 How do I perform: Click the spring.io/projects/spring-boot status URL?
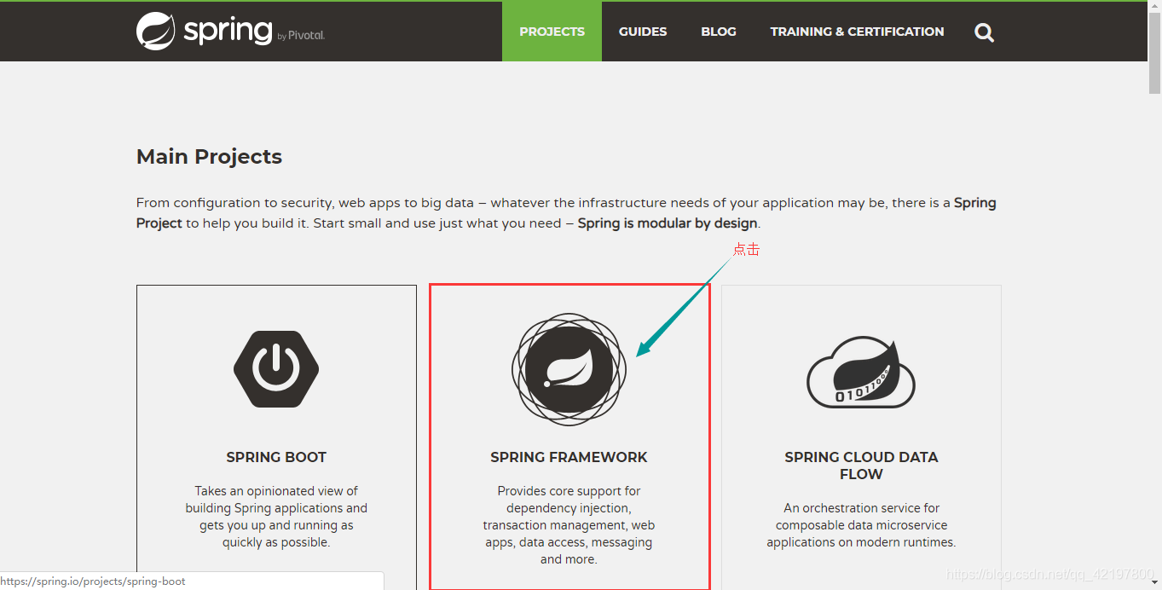point(93,581)
